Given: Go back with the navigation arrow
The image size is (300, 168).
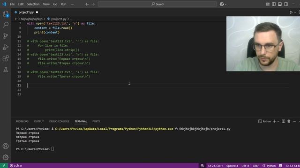Looking at the screenshot, I should 87,4.
